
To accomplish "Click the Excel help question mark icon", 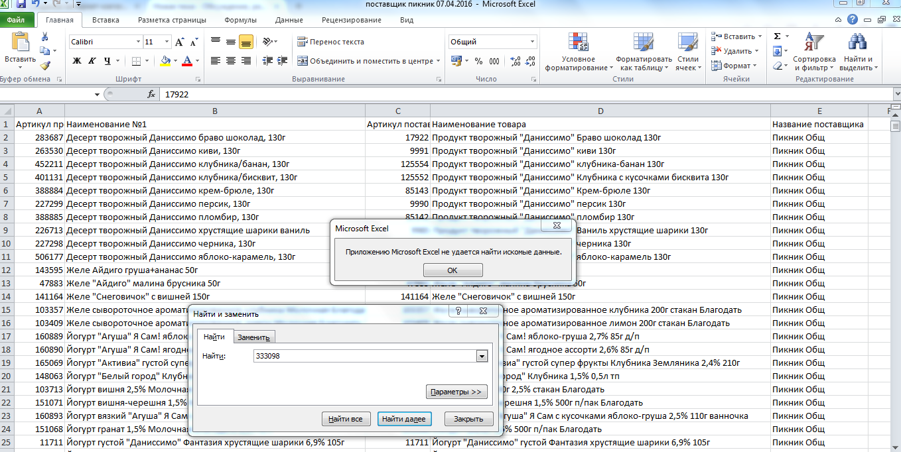I will (x=852, y=19).
